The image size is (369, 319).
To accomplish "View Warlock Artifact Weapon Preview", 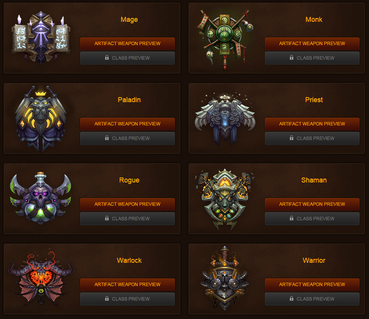I will point(128,285).
